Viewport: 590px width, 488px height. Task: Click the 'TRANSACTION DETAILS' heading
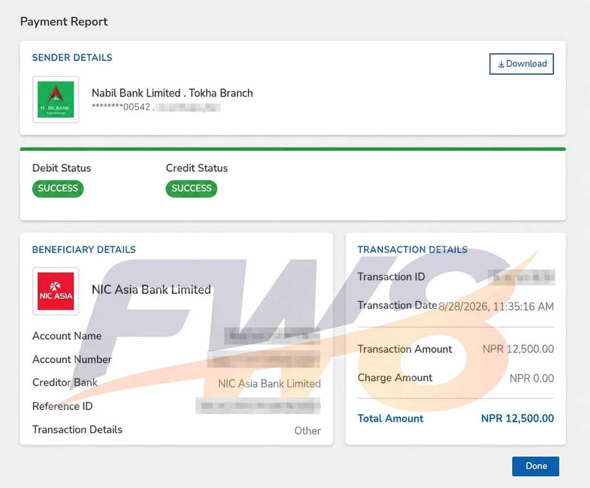click(412, 249)
